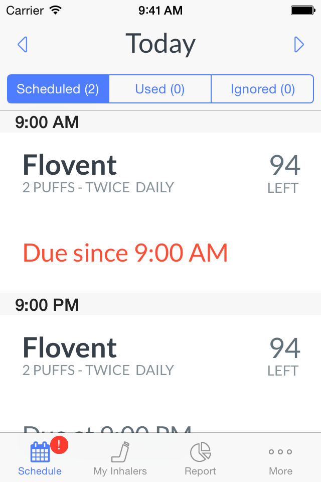The height and width of the screenshot is (482, 321).
Task: Go to previous day with left arrow
Action: [23, 45]
